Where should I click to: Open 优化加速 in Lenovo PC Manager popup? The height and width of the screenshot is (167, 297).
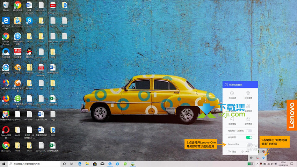coord(232,95)
